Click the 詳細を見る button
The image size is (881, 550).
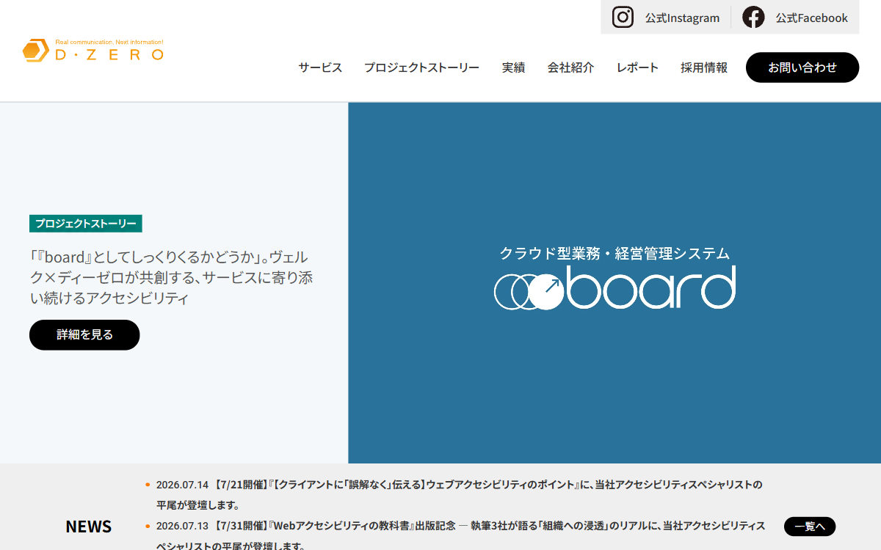click(84, 334)
